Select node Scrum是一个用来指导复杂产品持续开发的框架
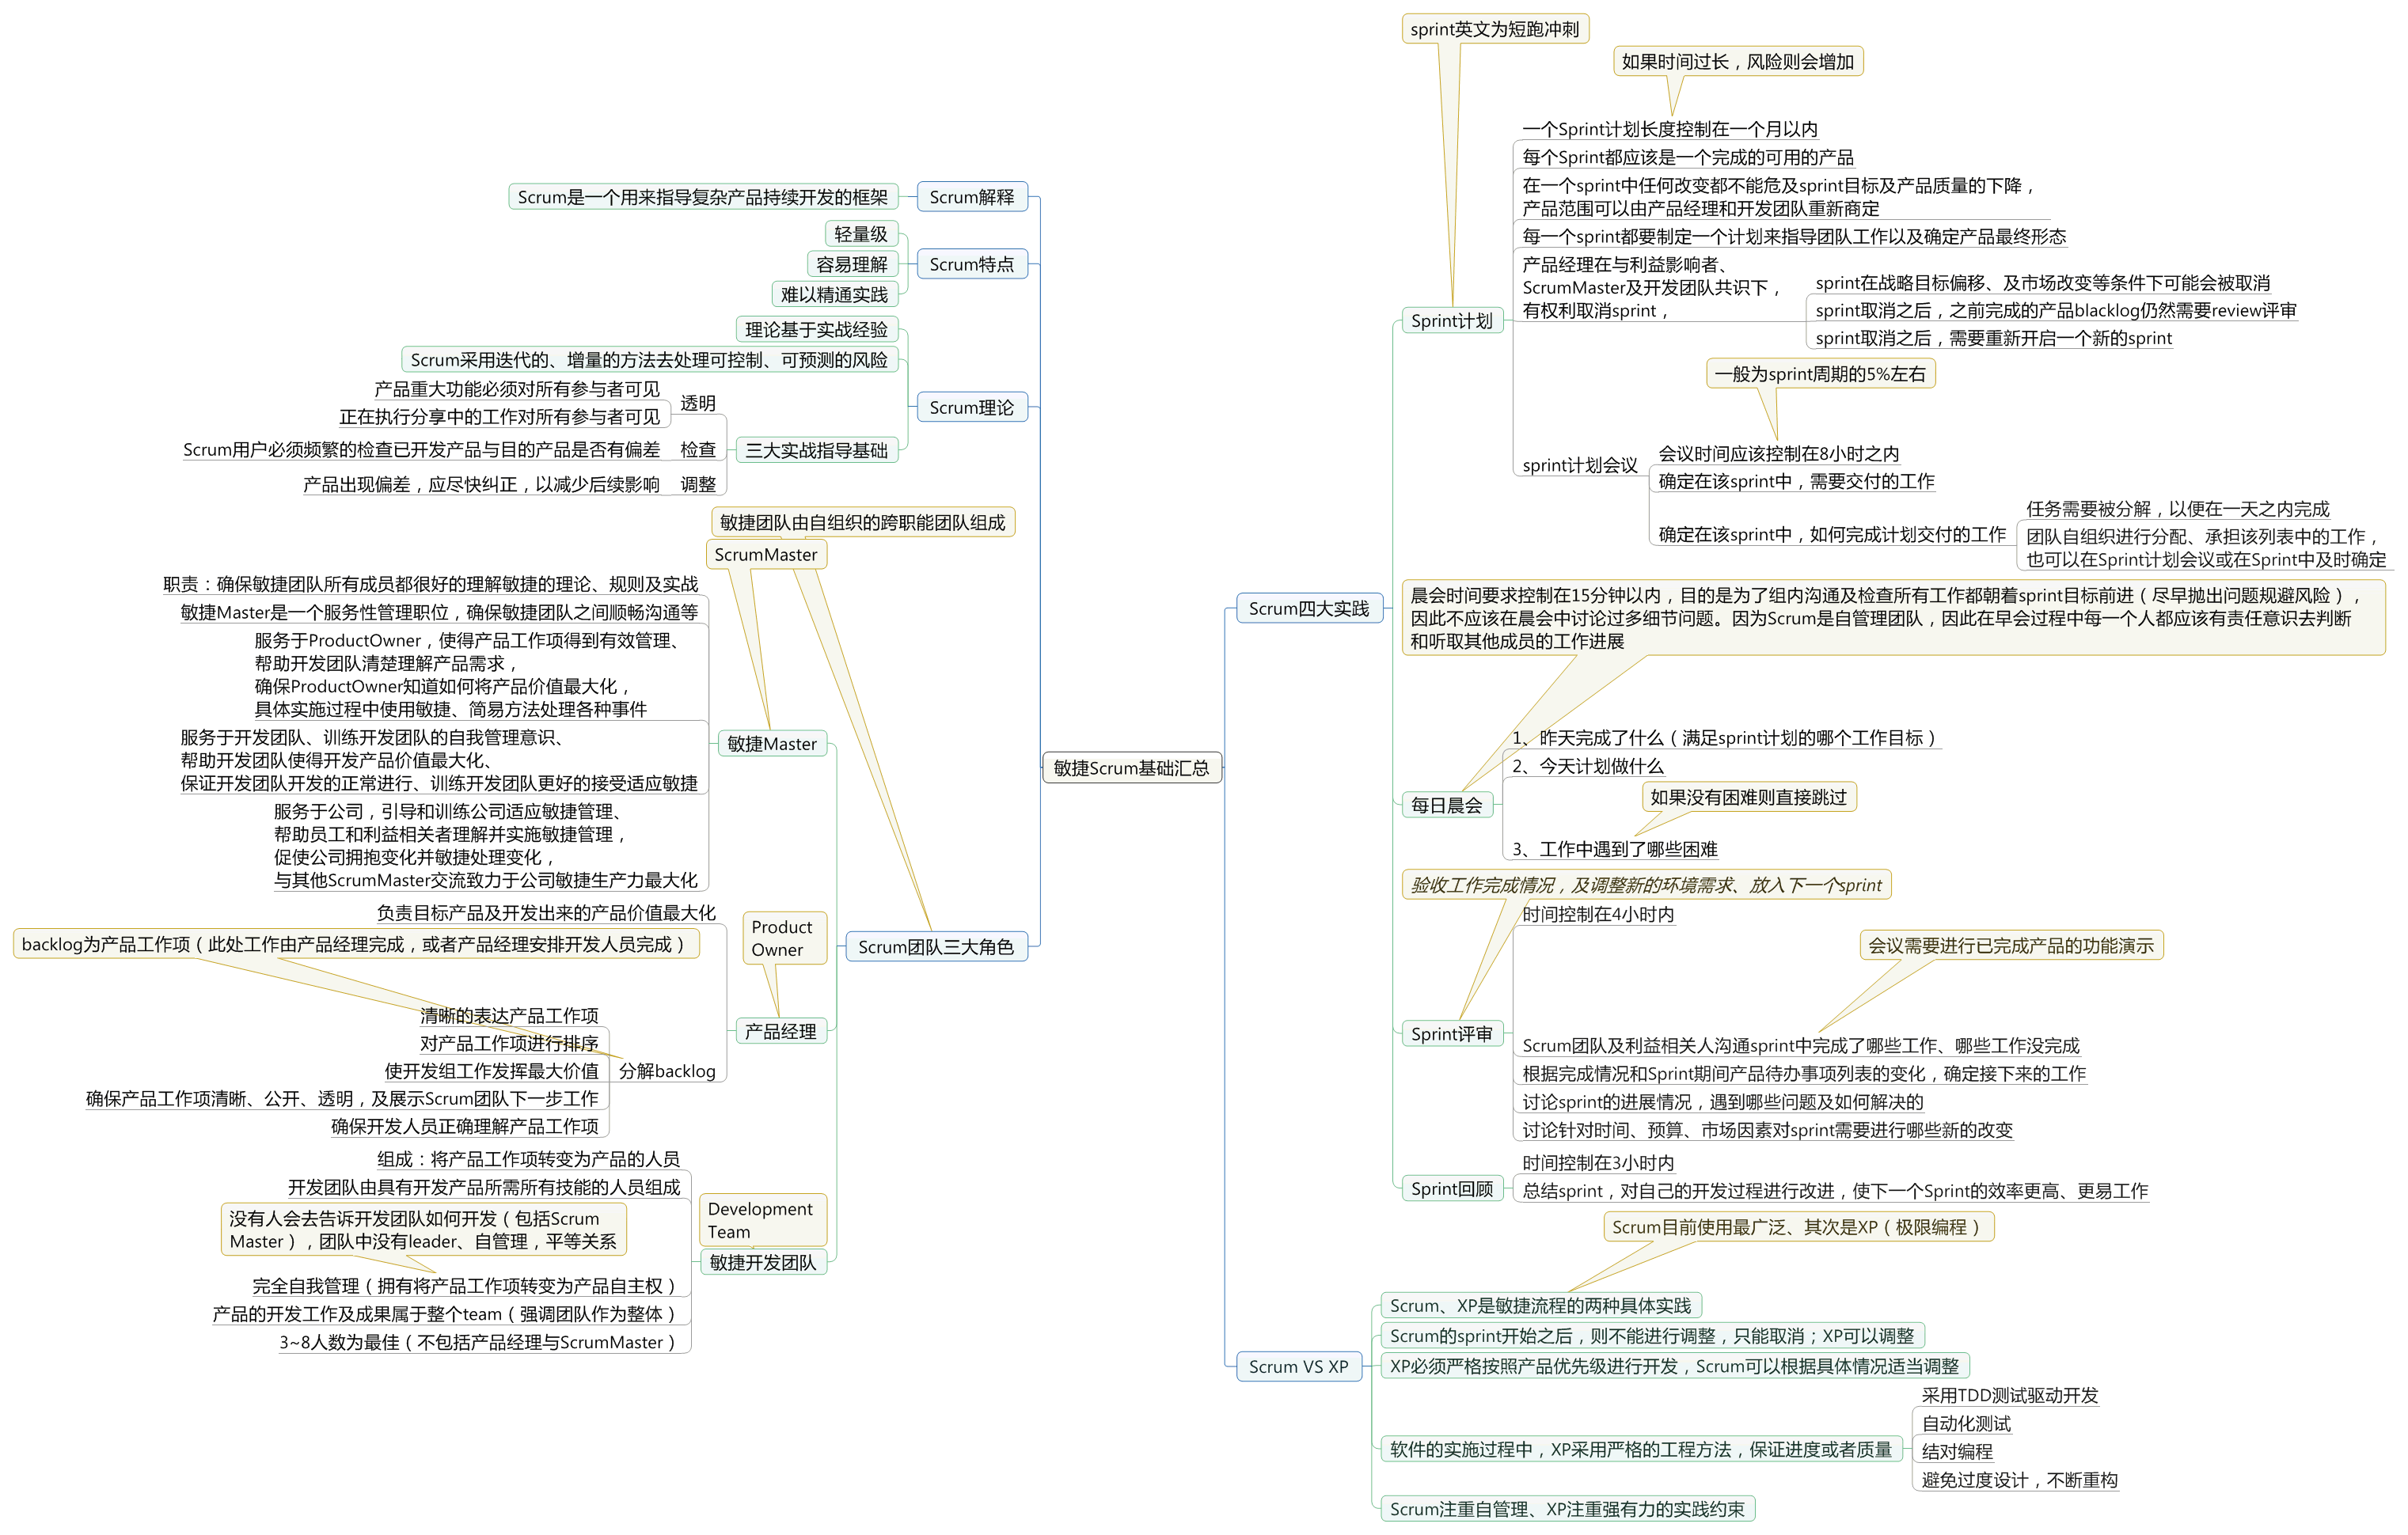This screenshot has width=2408, height=1535. [703, 197]
